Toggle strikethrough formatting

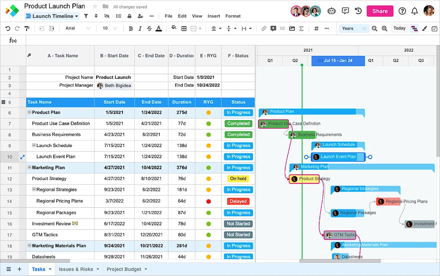149,29
